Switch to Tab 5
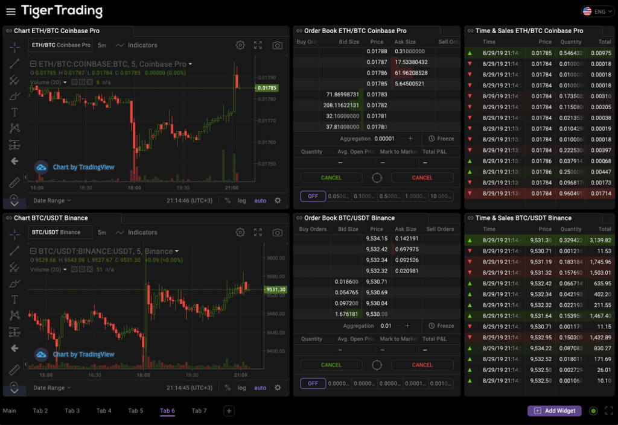Screen dimensions: 618x425 [x=136, y=411]
